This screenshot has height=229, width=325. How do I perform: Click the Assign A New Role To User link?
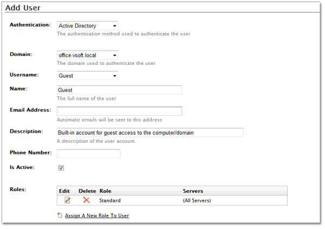pos(97,215)
